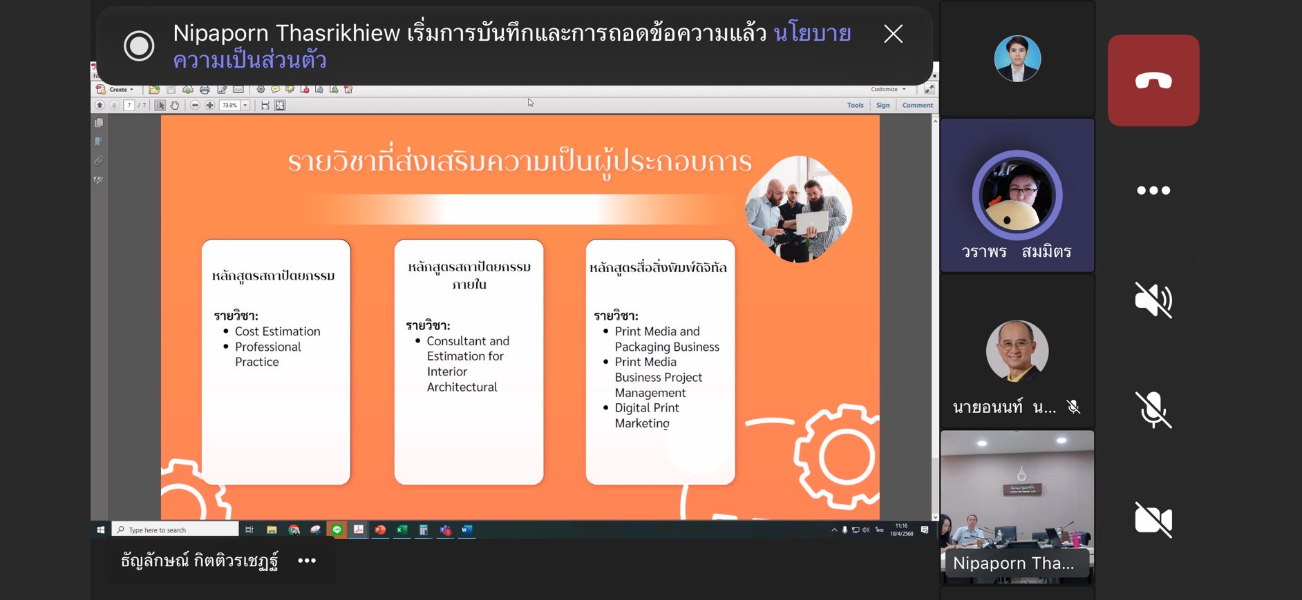Select the Hand pan tool
Screen dimensions: 1302x600
[175, 106]
